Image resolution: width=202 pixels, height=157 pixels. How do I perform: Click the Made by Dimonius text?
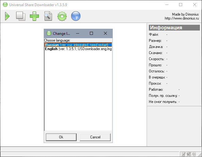coord(185,14)
